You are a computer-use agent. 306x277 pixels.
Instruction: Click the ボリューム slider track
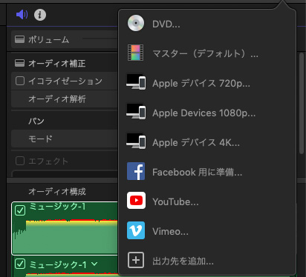(100, 39)
